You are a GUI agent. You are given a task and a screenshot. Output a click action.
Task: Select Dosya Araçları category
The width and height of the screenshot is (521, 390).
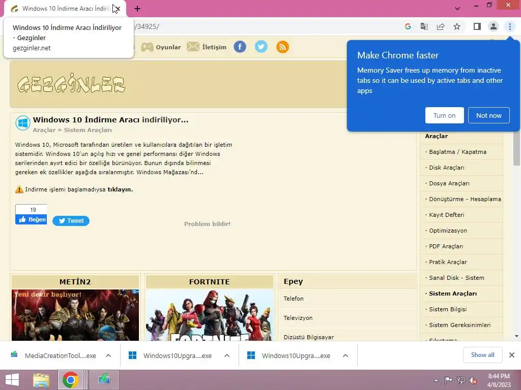coord(461,183)
